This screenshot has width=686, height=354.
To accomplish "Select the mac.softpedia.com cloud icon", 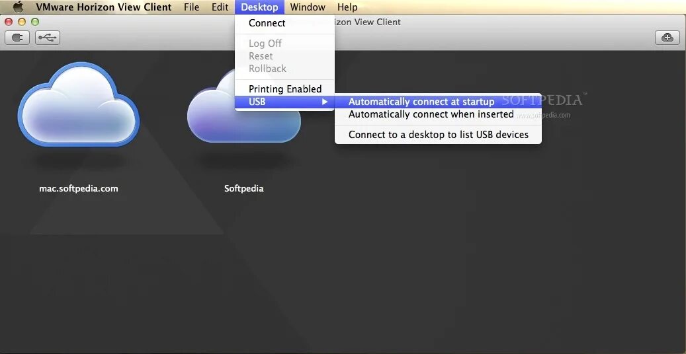I will coord(78,104).
